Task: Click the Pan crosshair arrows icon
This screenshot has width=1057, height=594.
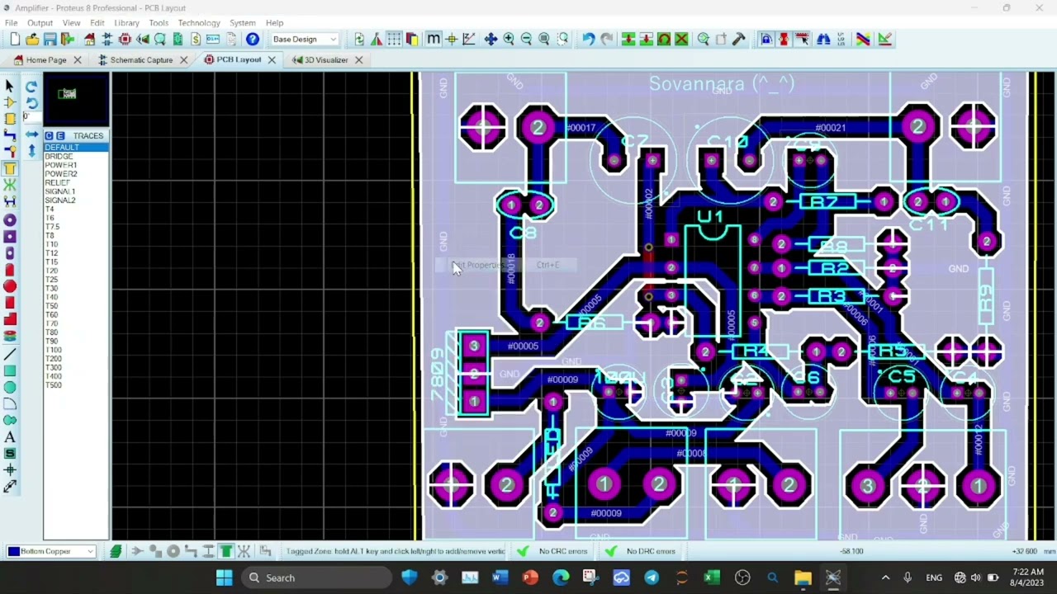Action: click(491, 39)
